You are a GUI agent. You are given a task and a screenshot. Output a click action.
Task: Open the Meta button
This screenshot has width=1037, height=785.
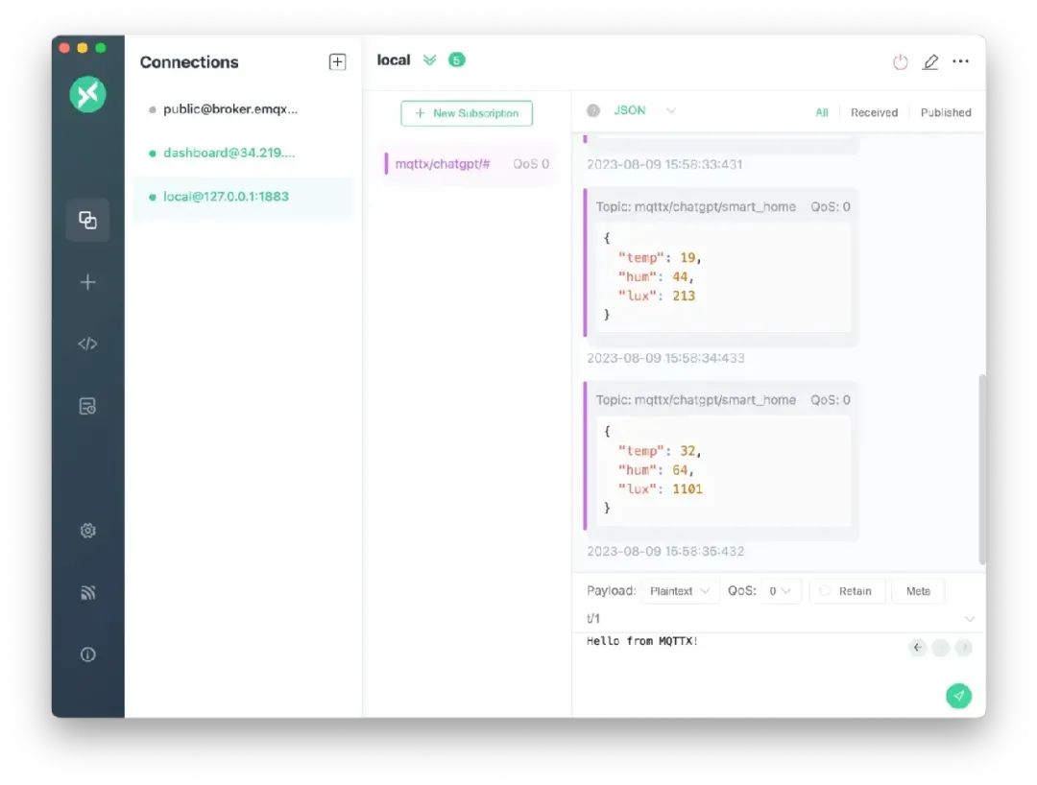pos(918,591)
